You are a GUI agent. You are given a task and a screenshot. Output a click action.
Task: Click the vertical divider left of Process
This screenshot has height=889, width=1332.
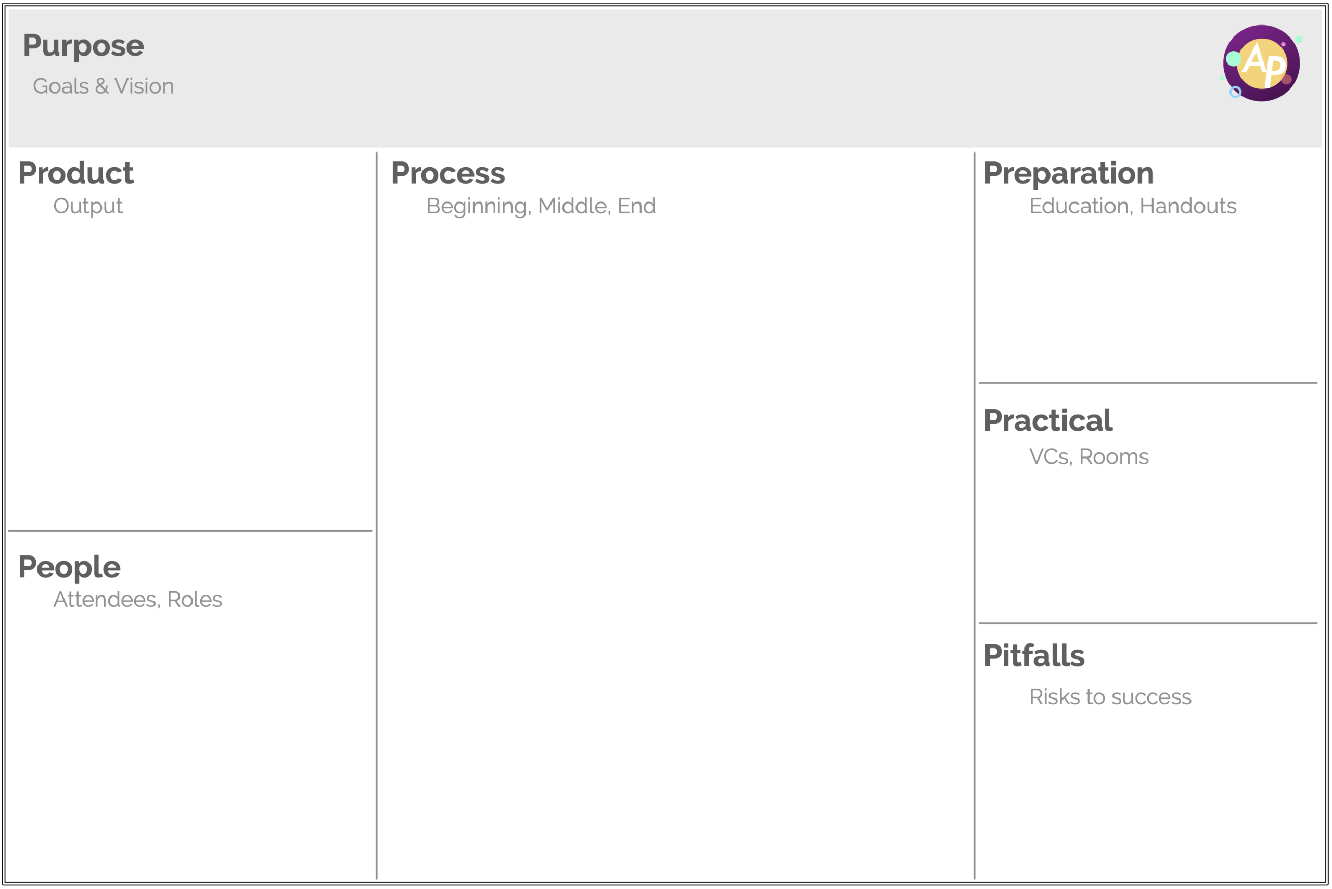376,515
